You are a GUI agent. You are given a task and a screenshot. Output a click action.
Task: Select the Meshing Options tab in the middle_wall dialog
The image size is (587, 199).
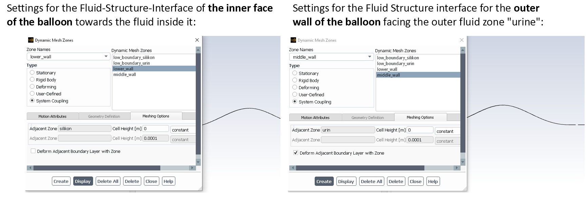click(420, 117)
